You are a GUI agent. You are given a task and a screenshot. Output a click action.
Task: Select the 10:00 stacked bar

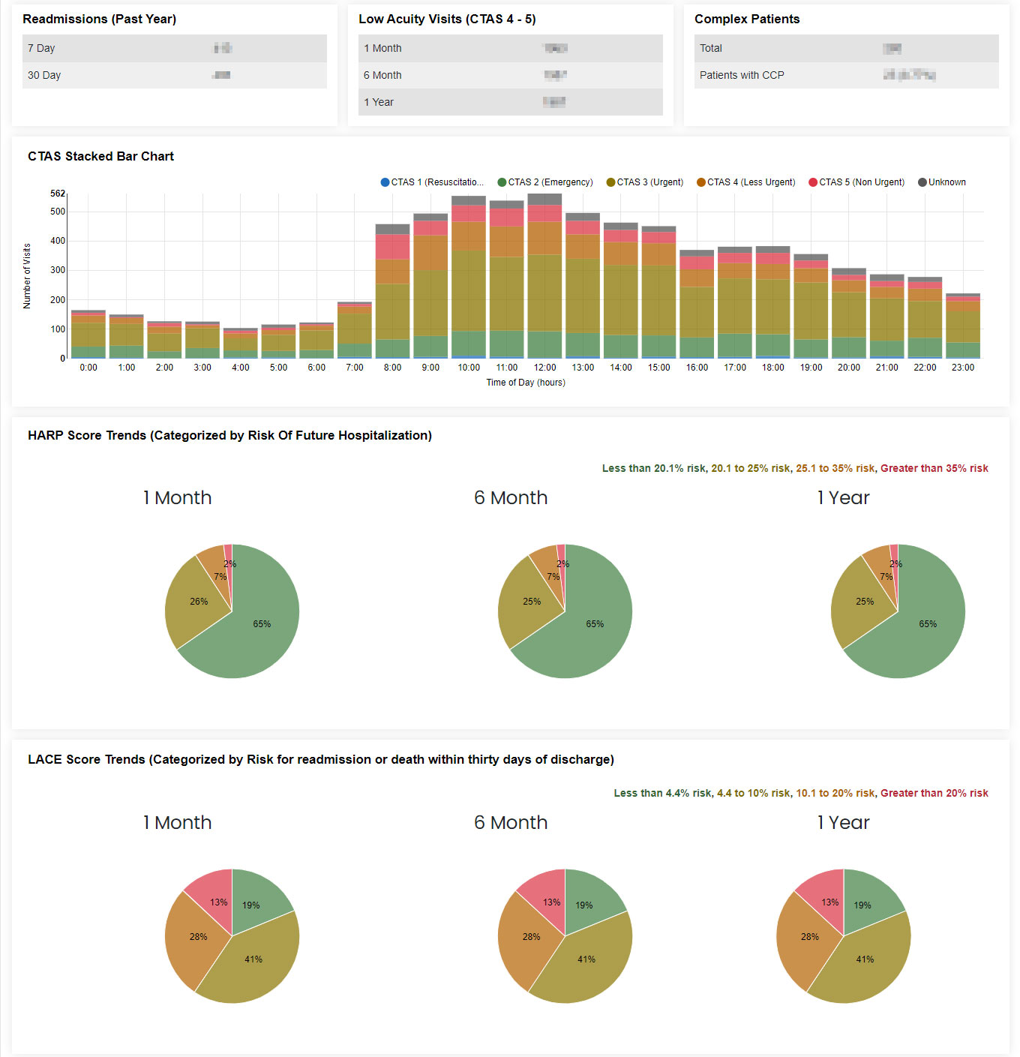click(x=469, y=278)
